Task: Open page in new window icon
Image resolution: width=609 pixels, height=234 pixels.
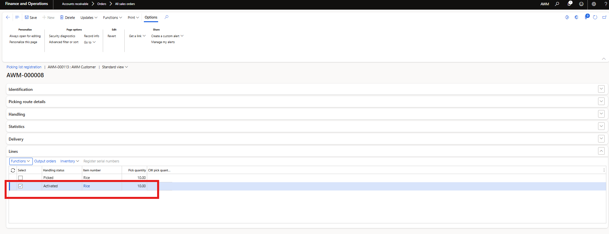Action: coord(604,17)
